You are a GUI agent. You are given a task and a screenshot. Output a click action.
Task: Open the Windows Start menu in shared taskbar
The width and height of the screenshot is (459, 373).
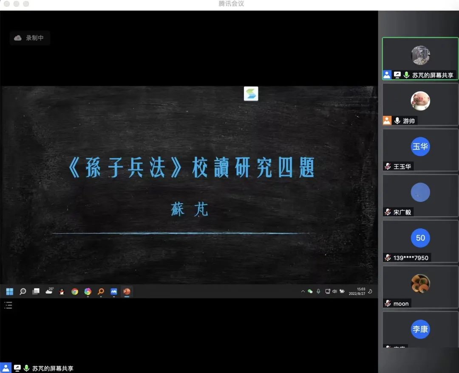coord(9,292)
